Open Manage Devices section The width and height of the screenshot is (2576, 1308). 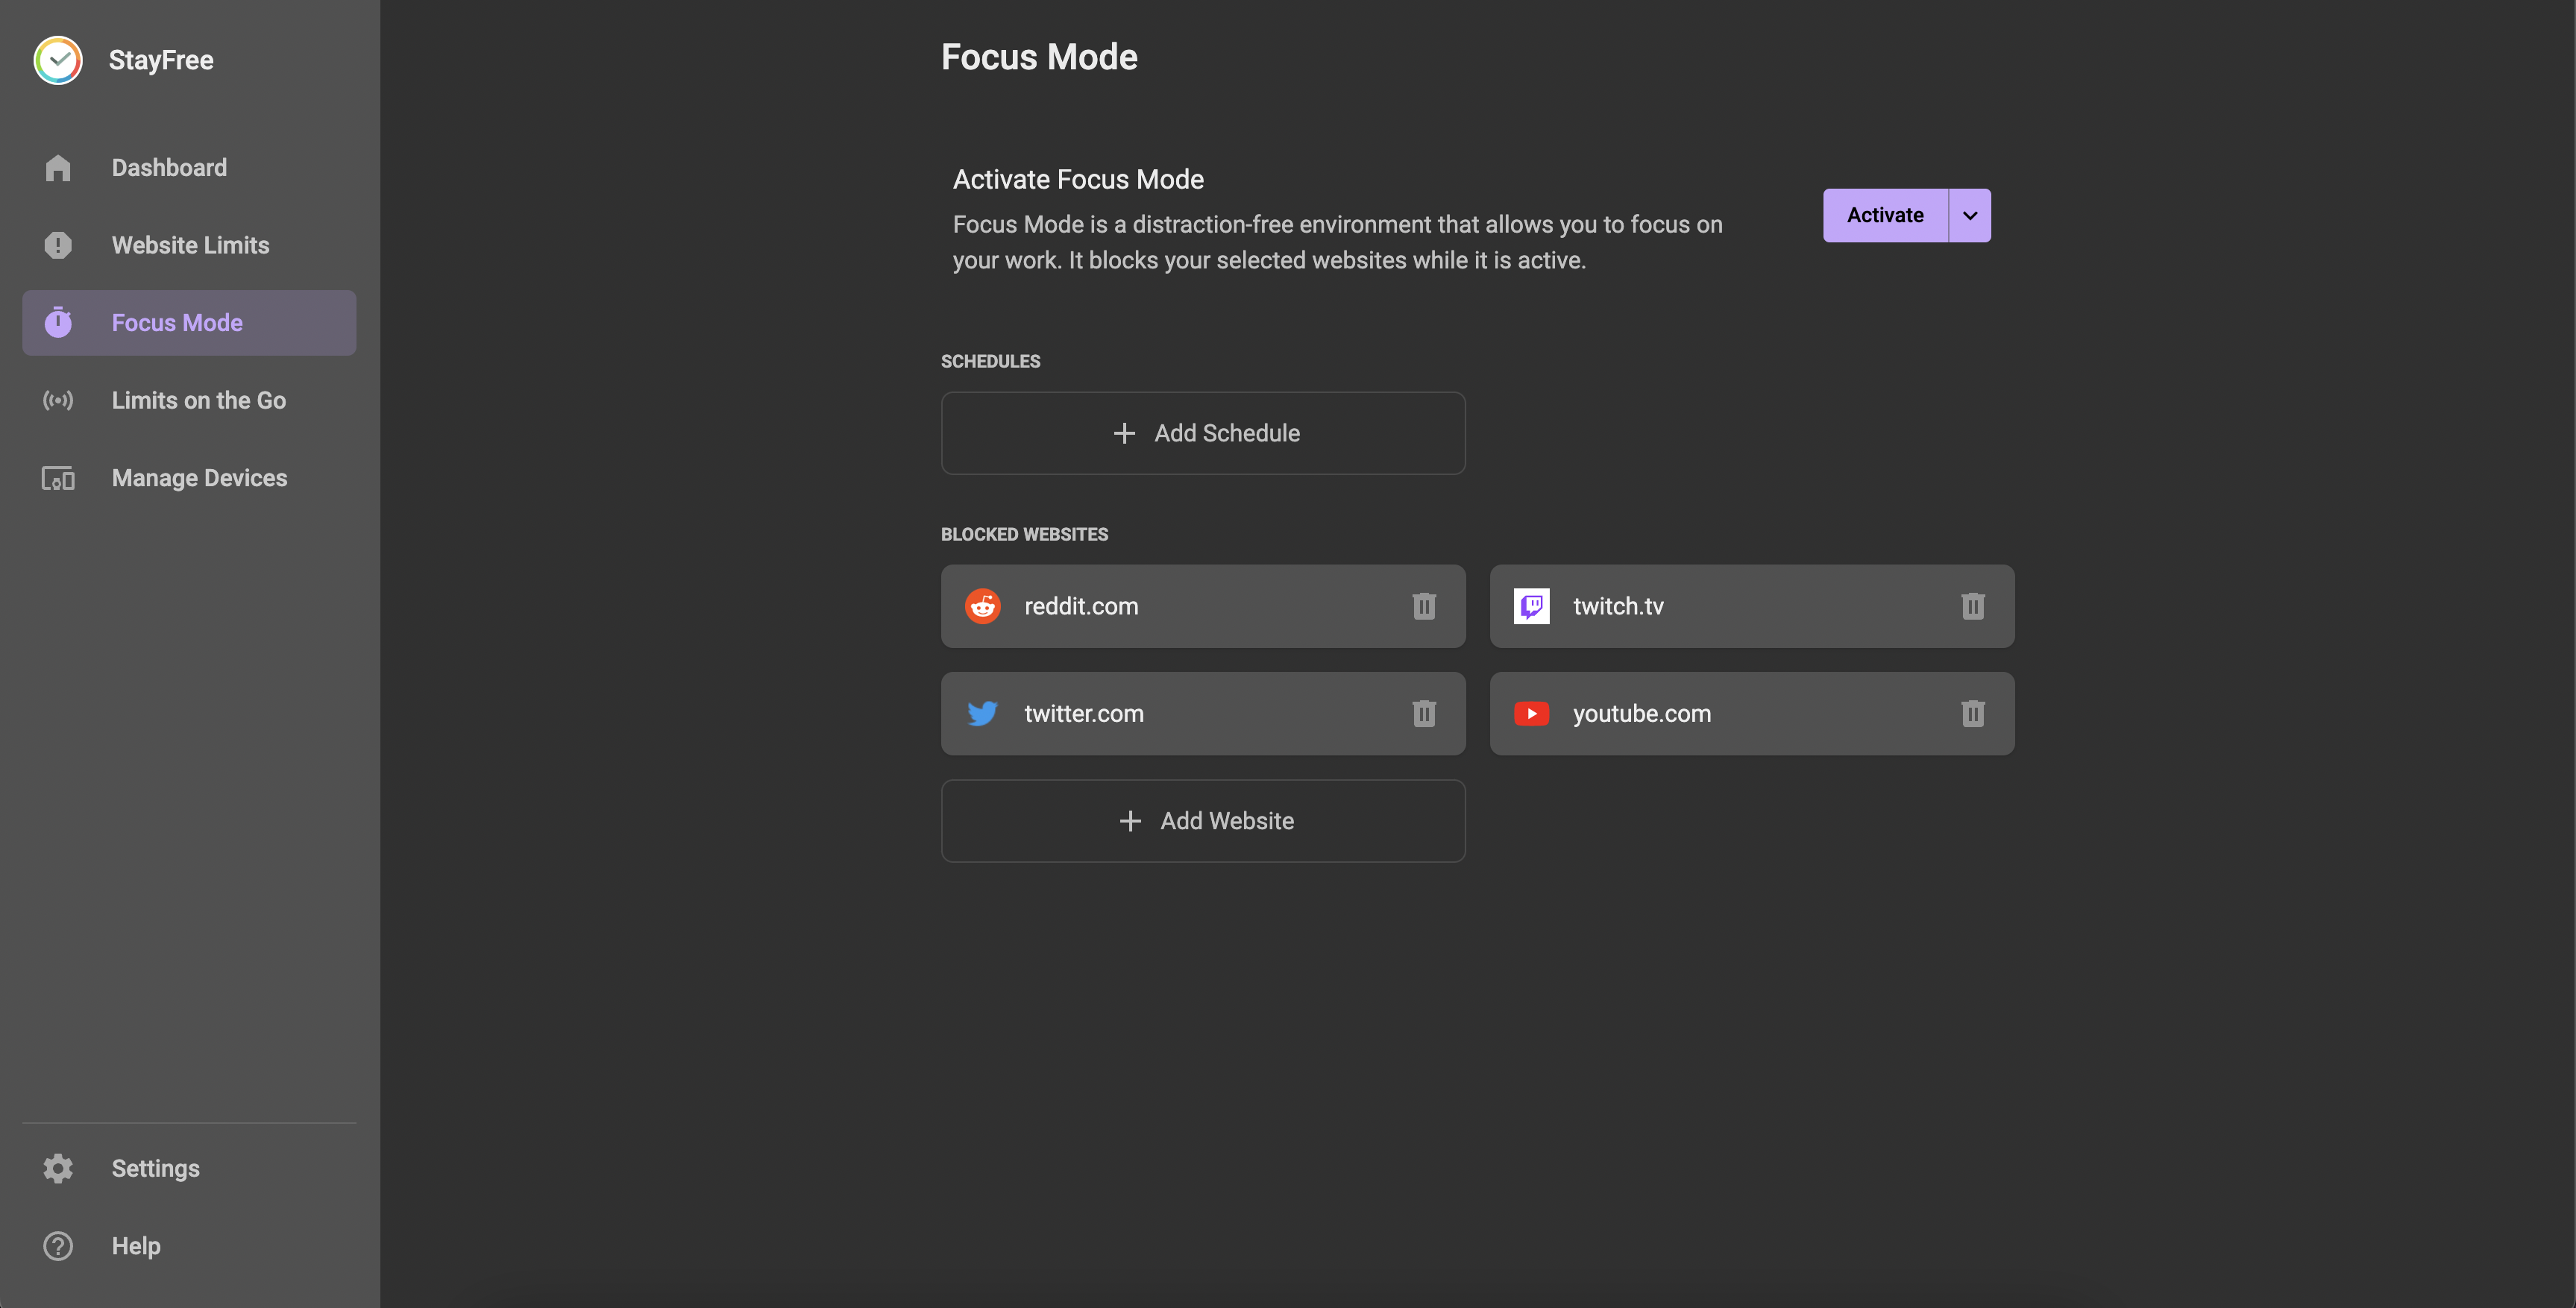[198, 477]
